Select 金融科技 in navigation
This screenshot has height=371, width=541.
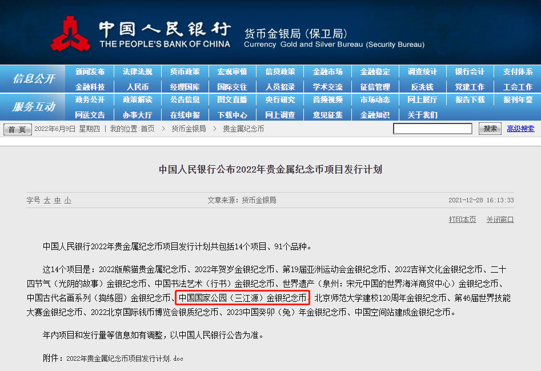[x=90, y=87]
